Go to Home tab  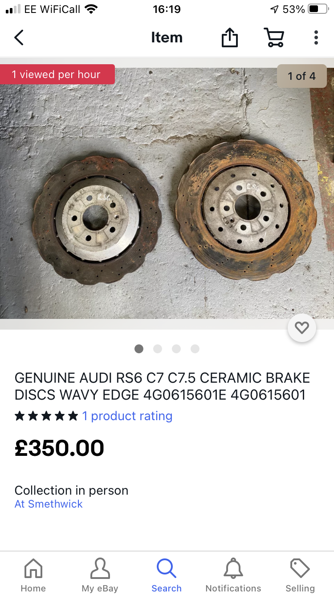33,574
